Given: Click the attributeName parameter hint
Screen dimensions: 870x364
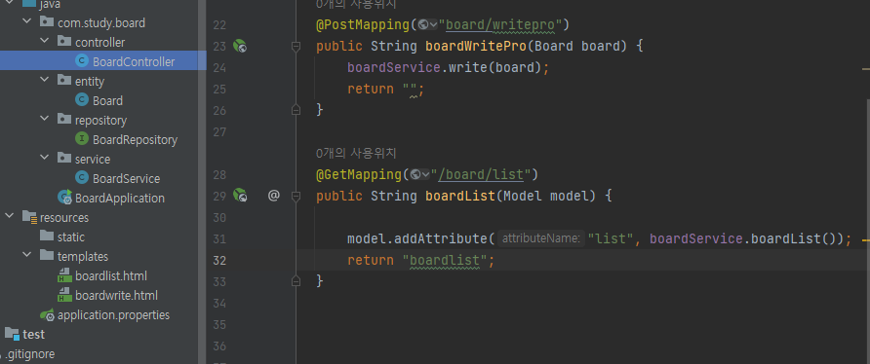Looking at the screenshot, I should click(541, 238).
